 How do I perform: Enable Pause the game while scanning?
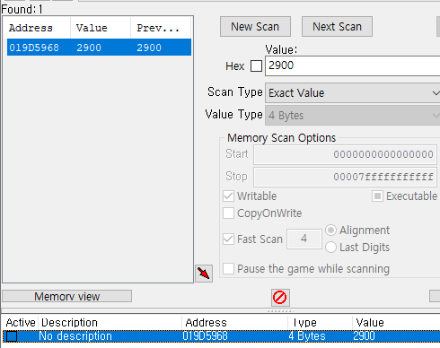pos(229,269)
